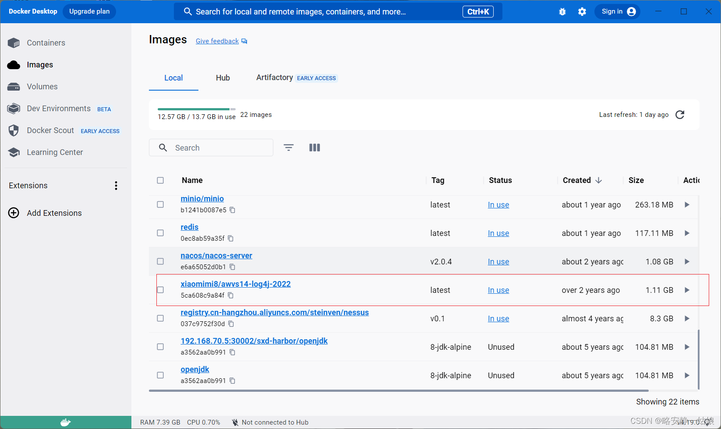The width and height of the screenshot is (721, 429).
Task: Sort by the Created column arrow
Action: click(599, 180)
